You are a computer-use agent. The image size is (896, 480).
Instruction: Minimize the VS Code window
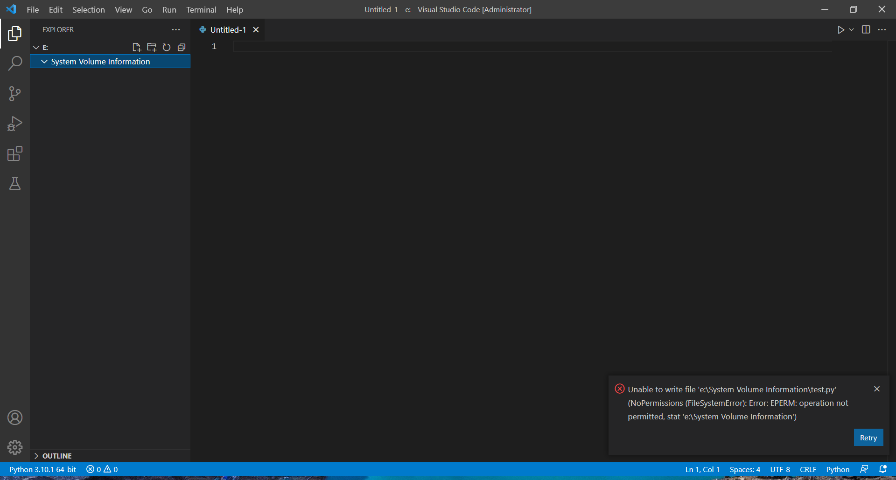(825, 9)
